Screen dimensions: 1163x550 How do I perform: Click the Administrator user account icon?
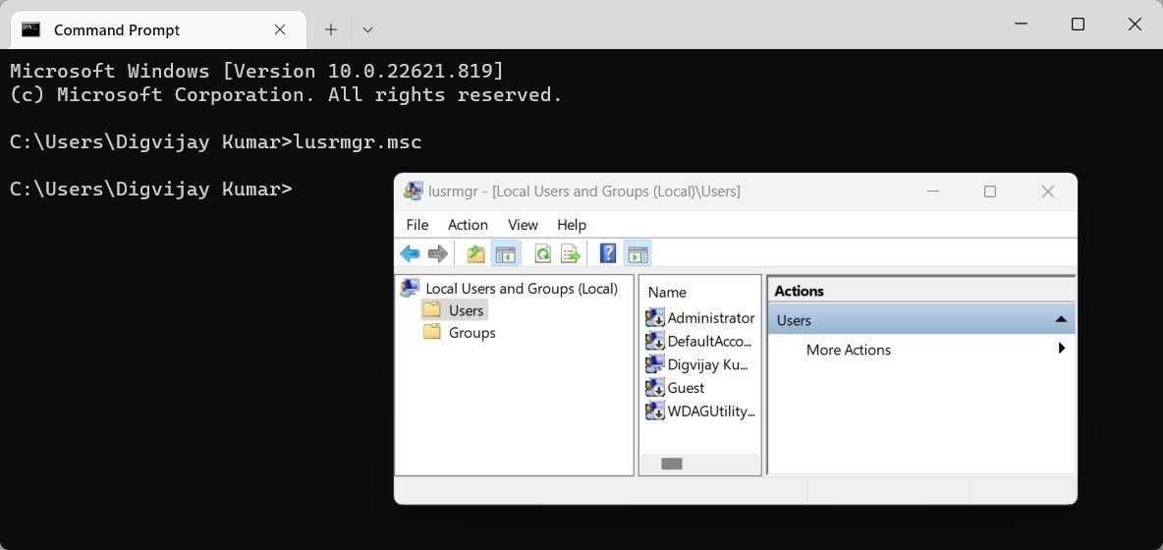[655, 317]
